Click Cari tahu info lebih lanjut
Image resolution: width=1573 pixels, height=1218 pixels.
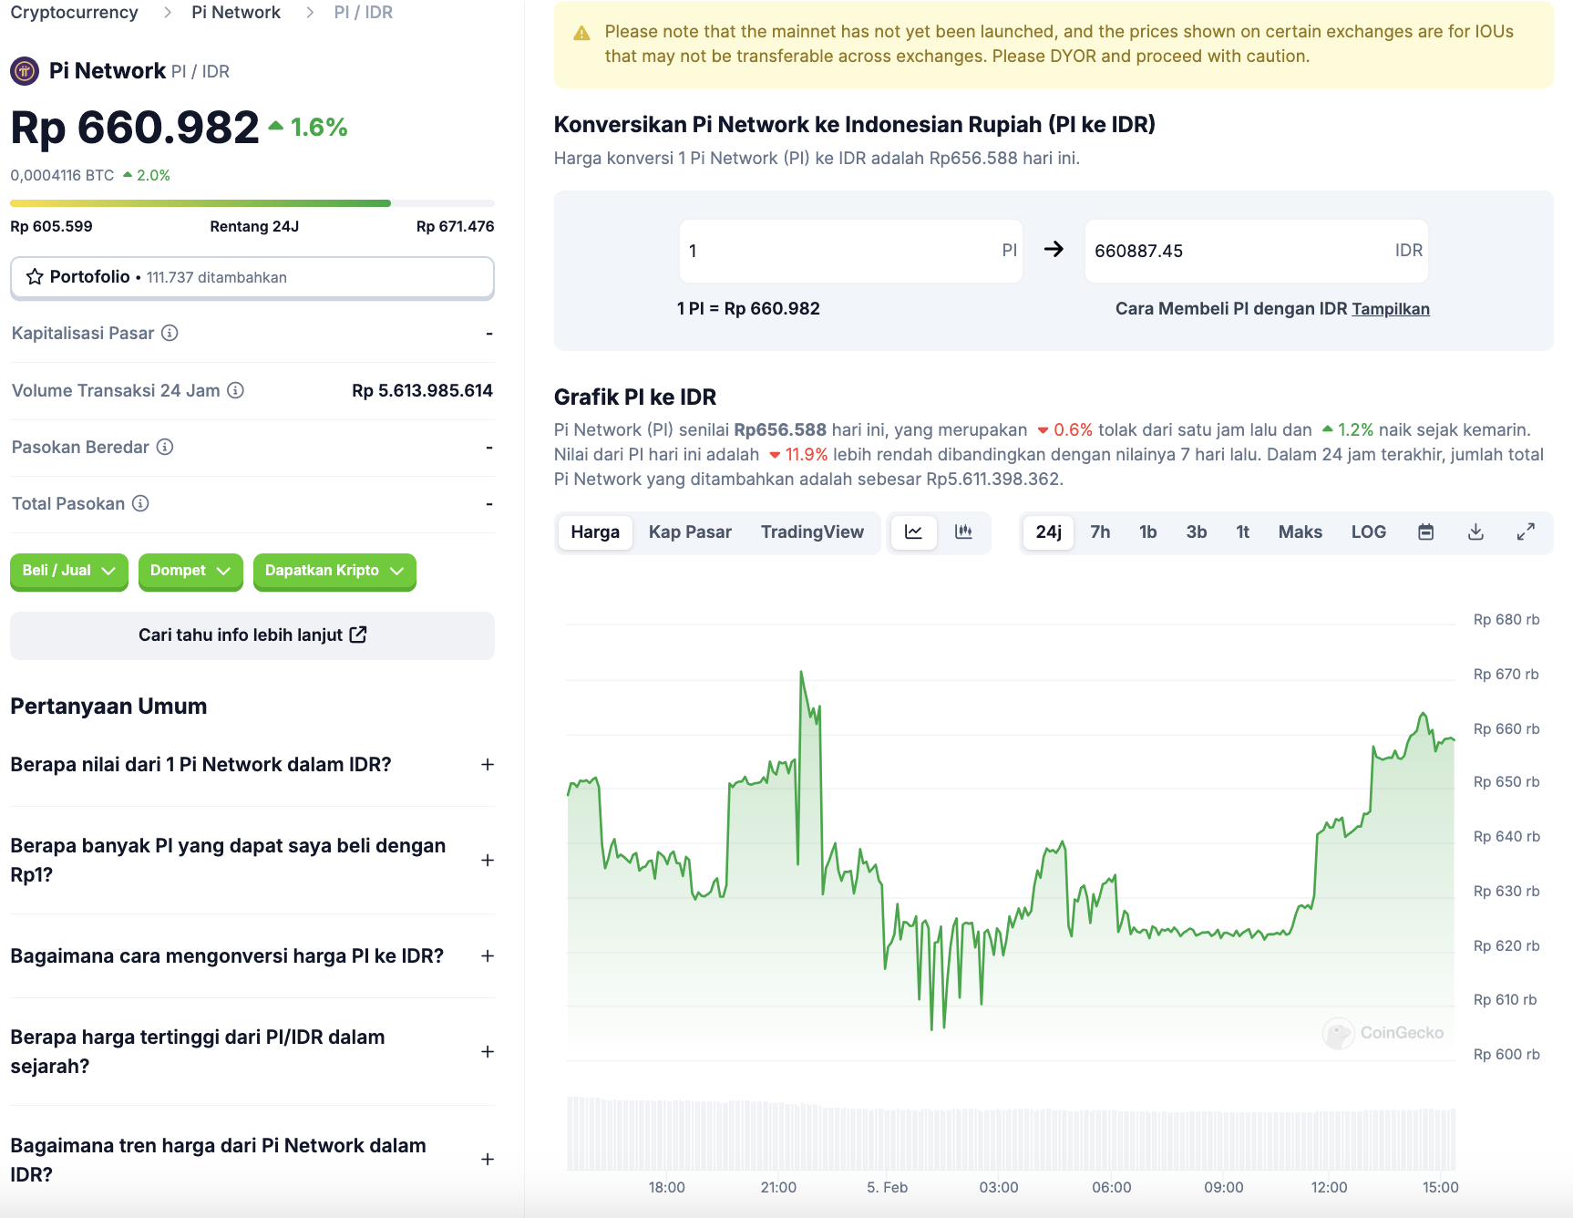tap(252, 635)
